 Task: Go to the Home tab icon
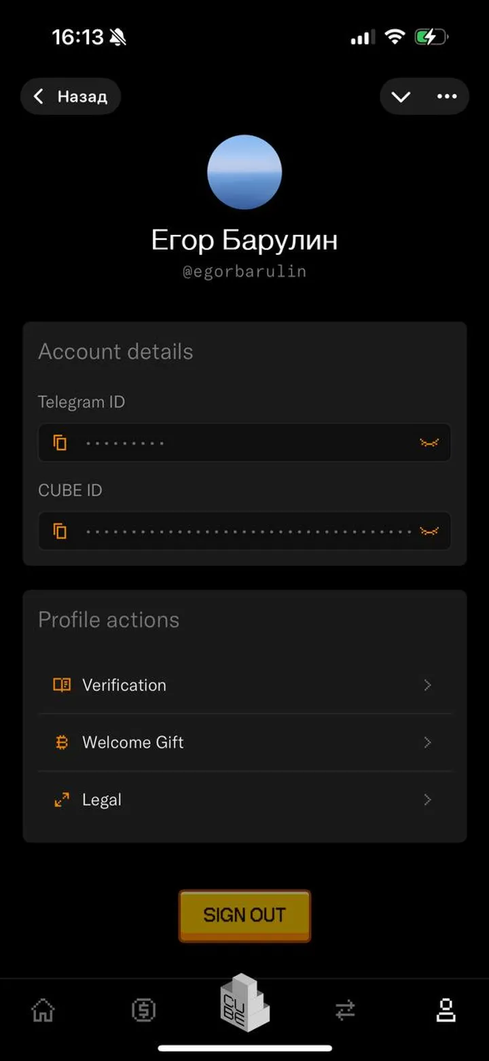[x=43, y=1011]
